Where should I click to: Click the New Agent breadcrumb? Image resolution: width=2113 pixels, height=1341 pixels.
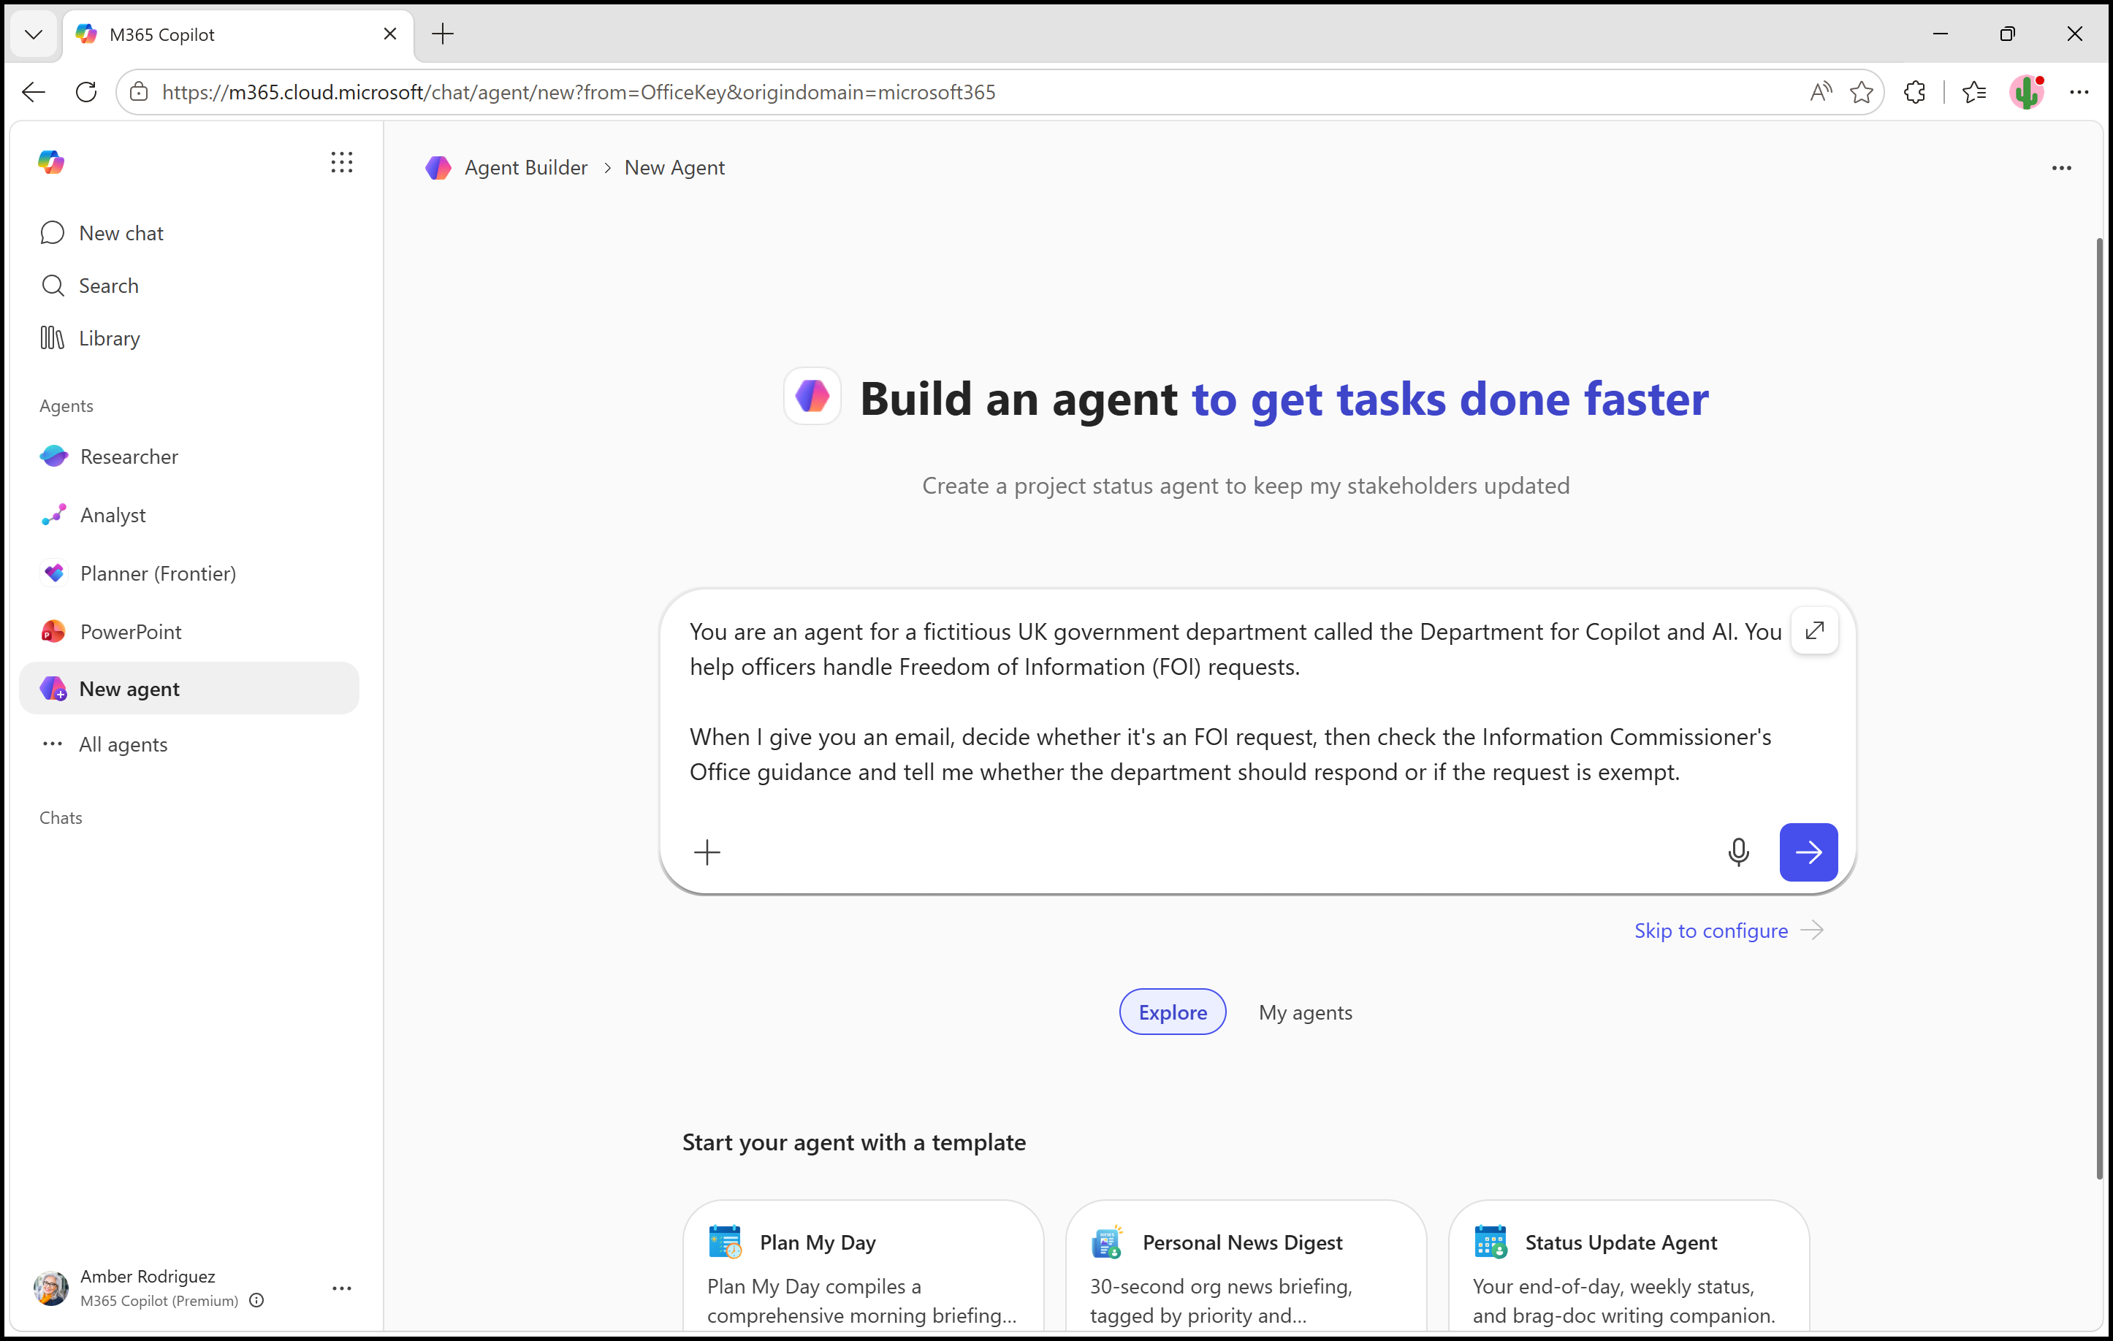[x=674, y=167]
